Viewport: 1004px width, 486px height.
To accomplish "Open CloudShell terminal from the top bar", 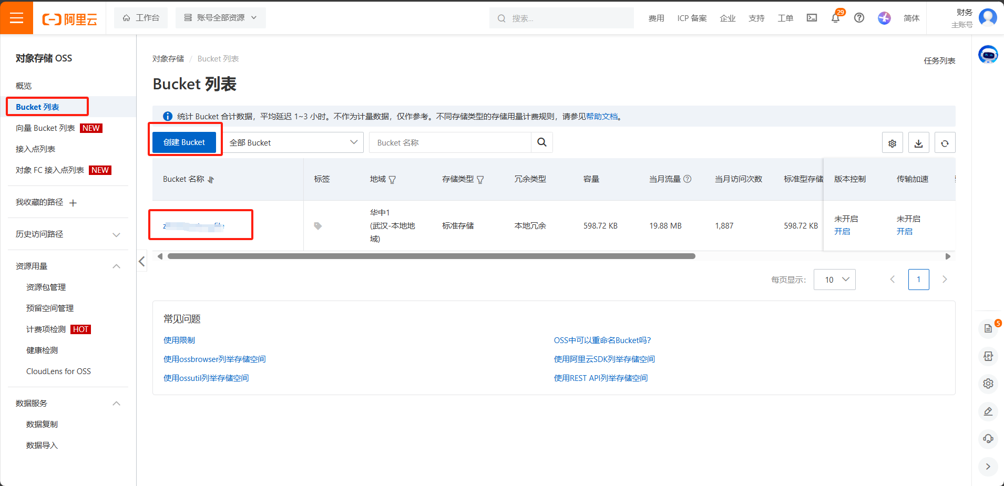I will point(812,17).
